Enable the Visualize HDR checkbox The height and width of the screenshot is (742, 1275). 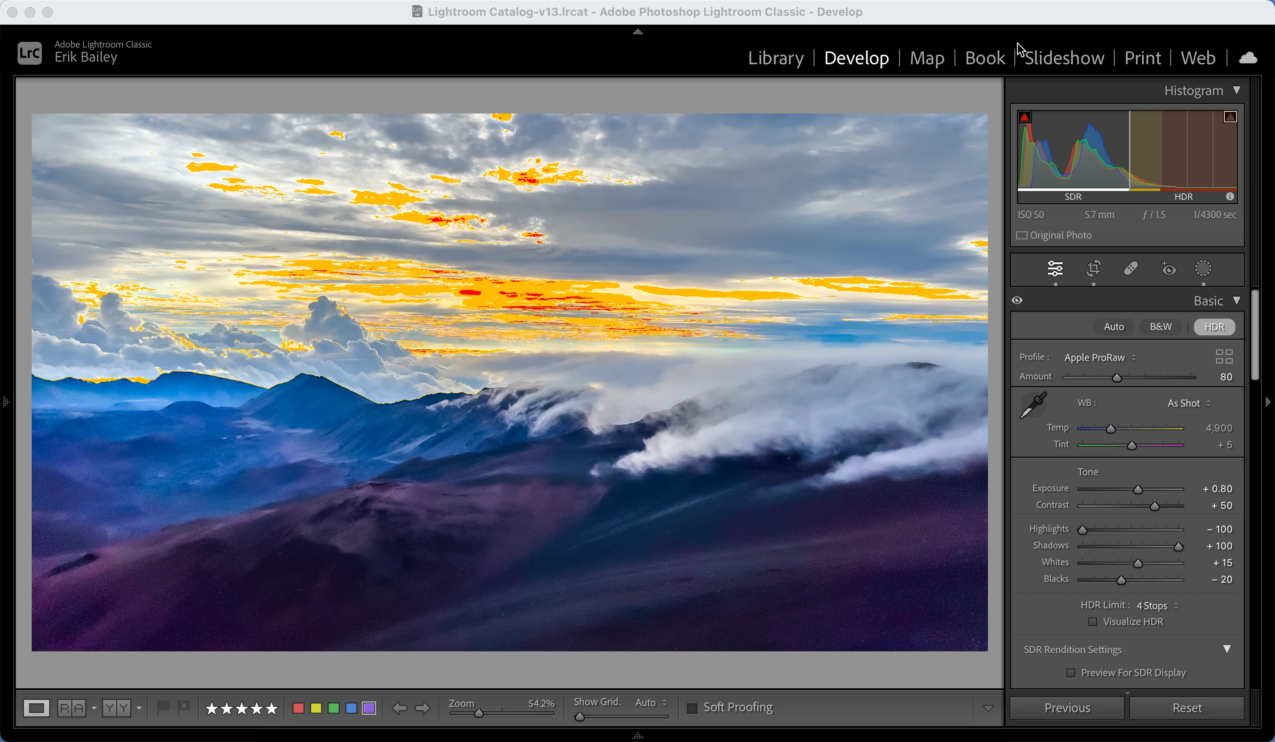click(x=1093, y=621)
